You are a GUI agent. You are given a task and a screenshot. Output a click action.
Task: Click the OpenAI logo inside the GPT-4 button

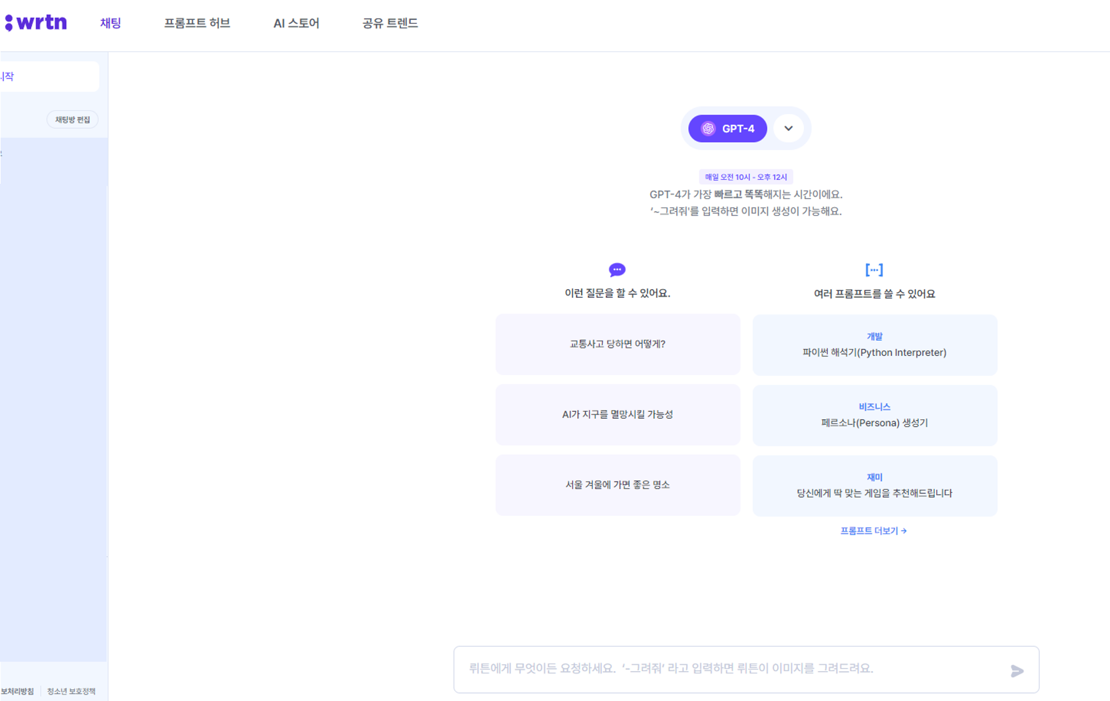(707, 128)
